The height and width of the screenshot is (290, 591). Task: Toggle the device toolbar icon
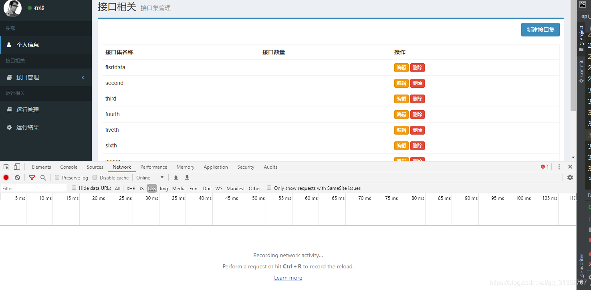tap(16, 167)
